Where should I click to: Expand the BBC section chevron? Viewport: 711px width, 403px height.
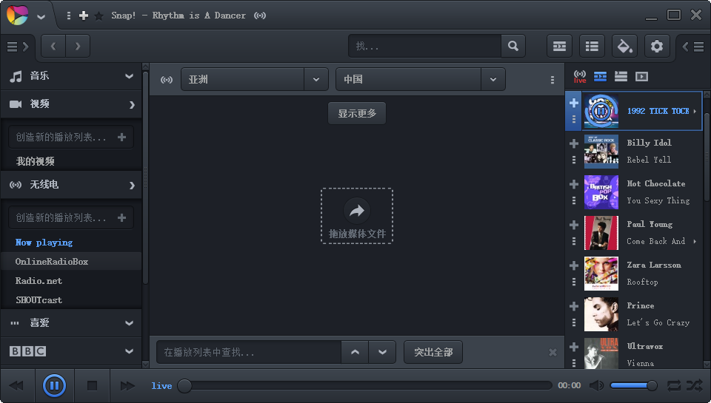click(x=129, y=351)
